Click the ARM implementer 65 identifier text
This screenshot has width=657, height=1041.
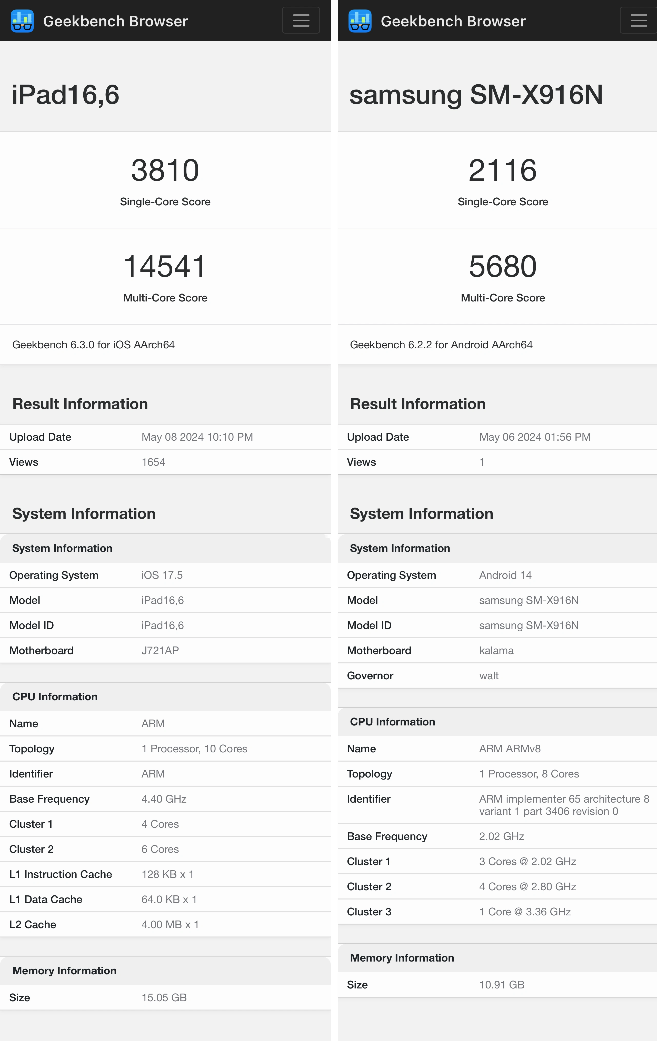point(564,805)
